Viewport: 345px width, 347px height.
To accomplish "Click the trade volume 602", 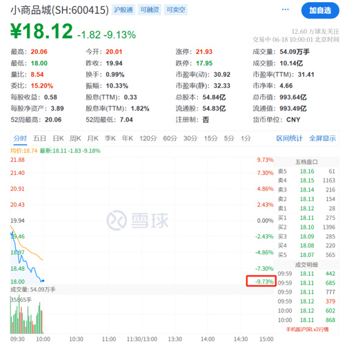I will click(x=331, y=311).
